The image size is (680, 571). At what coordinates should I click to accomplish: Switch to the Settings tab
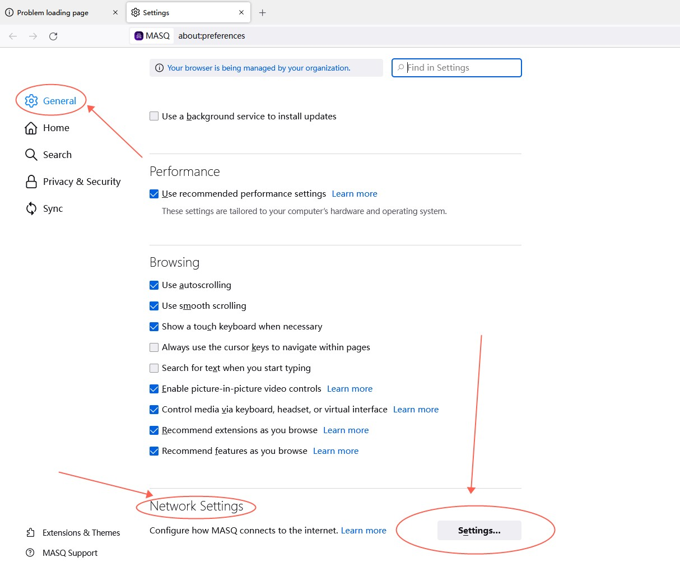point(189,12)
